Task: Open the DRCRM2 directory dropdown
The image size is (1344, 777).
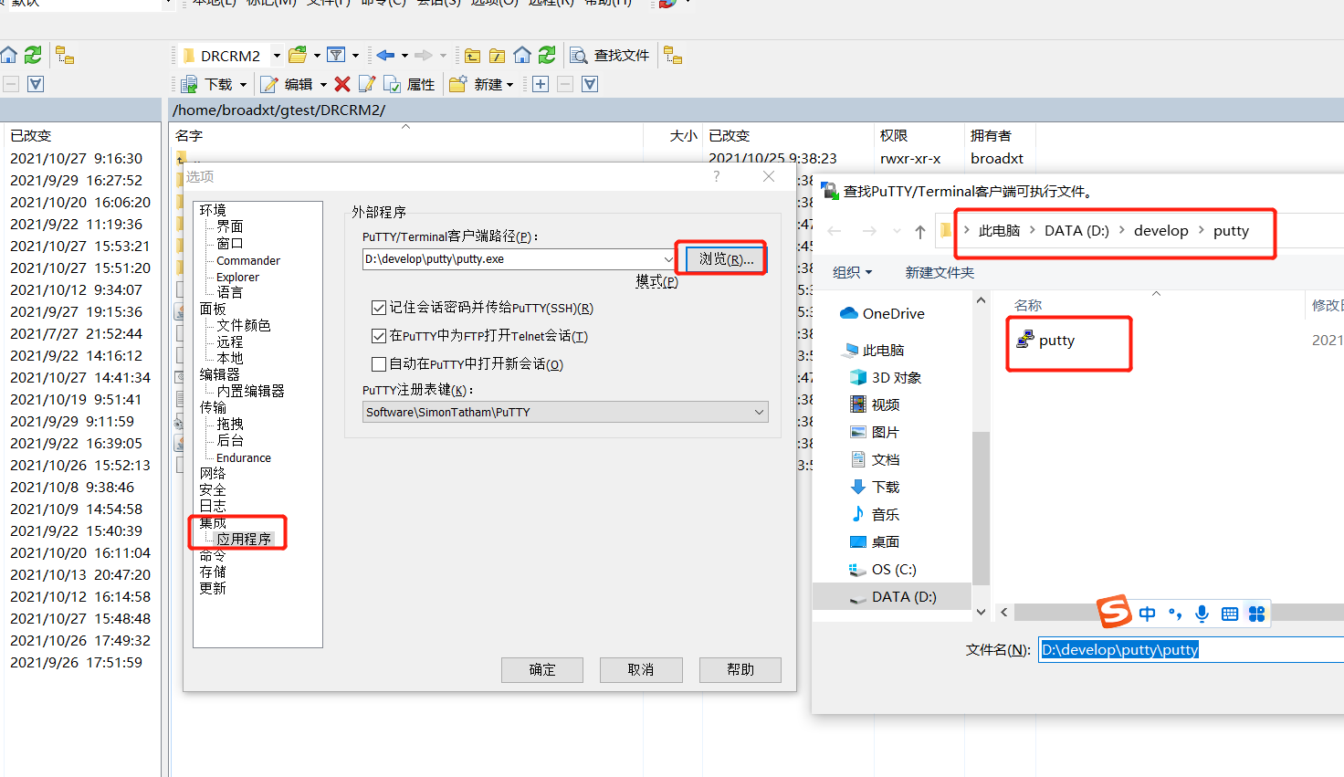Action: 277,56
